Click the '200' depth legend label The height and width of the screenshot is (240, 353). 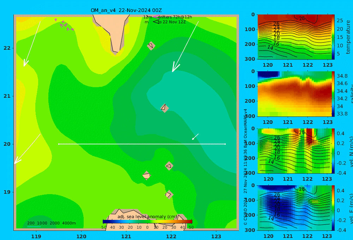(31, 223)
